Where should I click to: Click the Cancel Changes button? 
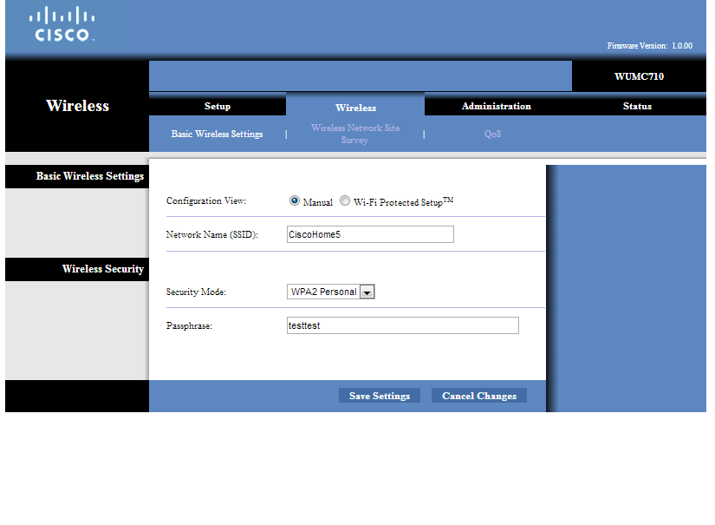(x=479, y=396)
